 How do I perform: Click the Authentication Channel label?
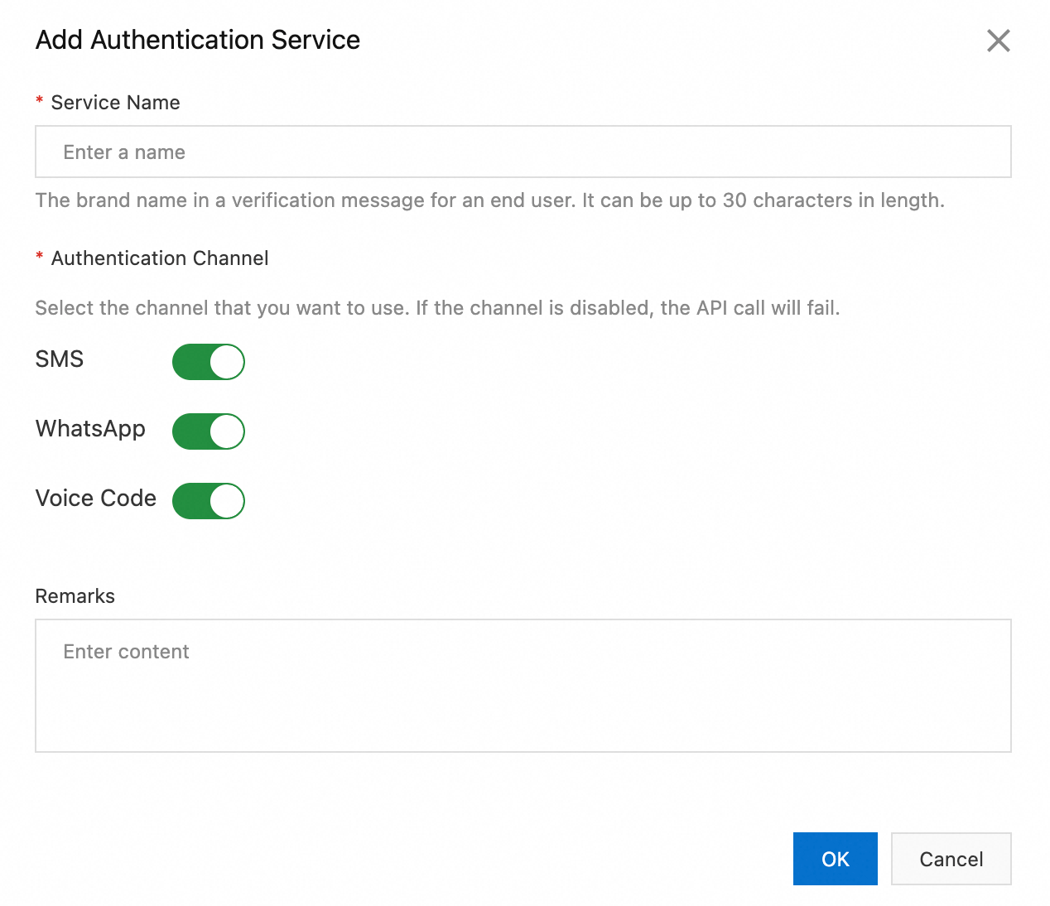pyautogui.click(x=160, y=258)
